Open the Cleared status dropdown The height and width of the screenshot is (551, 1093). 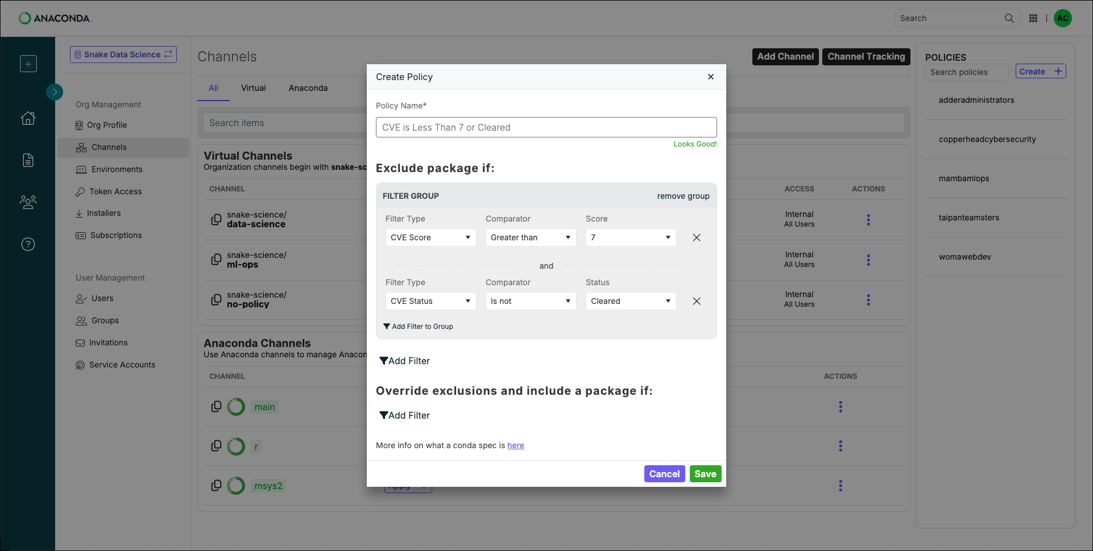tap(631, 301)
